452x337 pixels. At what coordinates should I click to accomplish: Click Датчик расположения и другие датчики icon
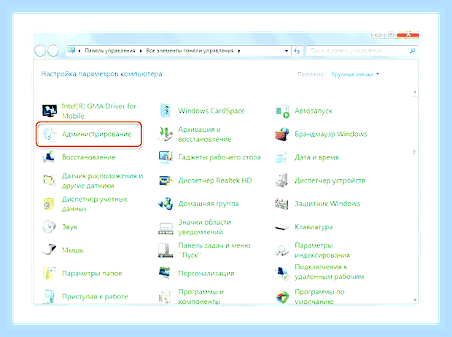point(50,181)
